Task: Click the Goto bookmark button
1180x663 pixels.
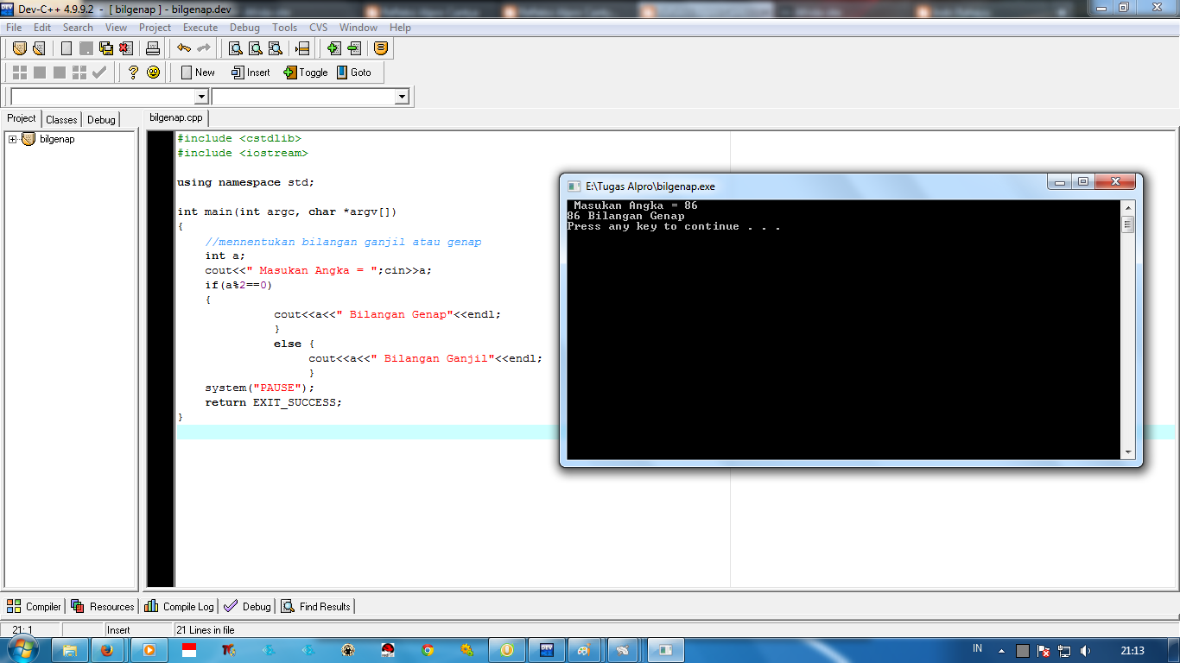Action: [354, 73]
